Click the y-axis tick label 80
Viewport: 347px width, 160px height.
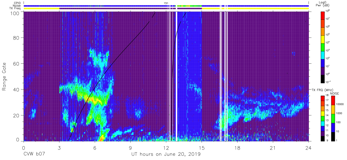[17, 38]
